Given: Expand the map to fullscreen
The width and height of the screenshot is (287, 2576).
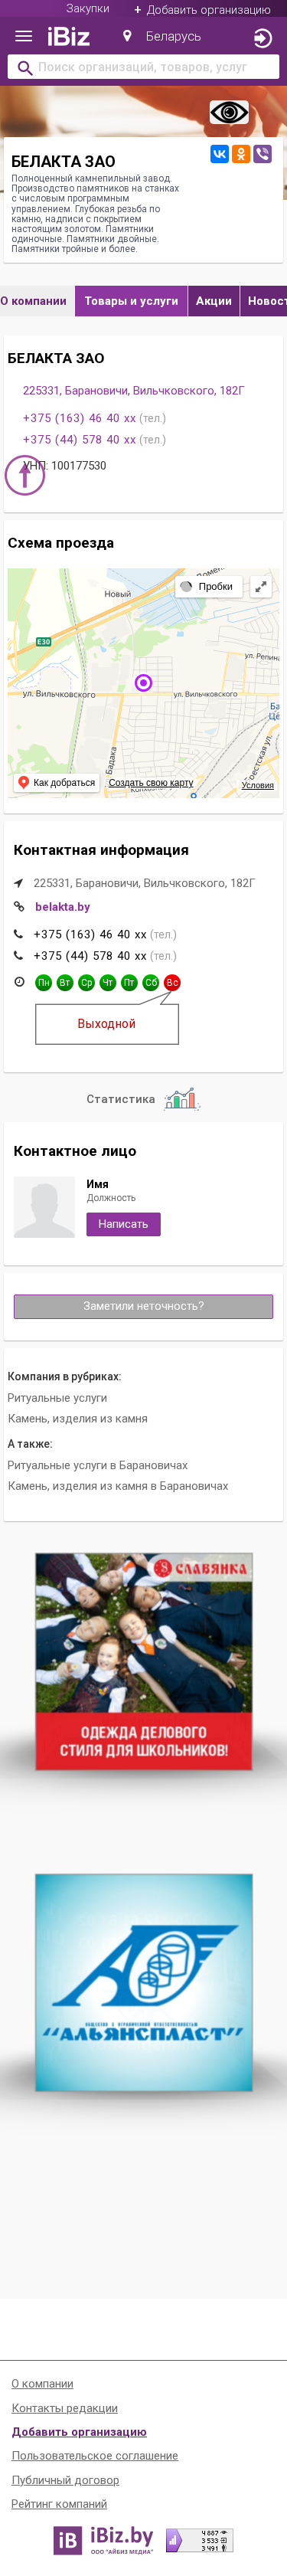Looking at the screenshot, I should tap(261, 587).
